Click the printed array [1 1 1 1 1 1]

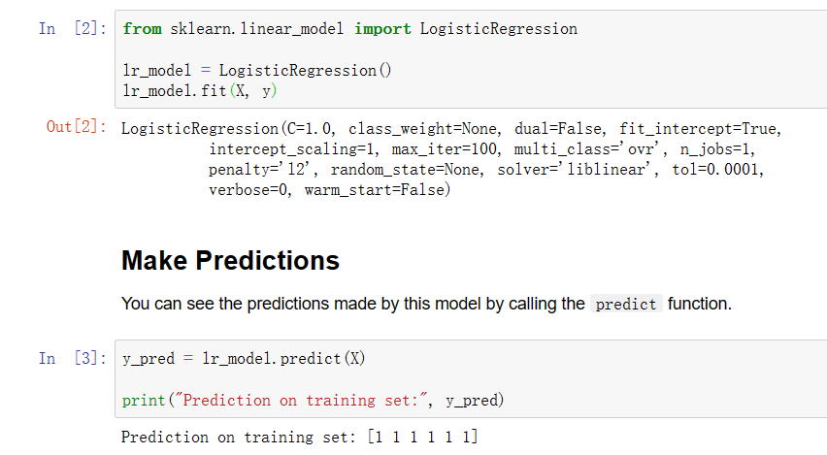422,437
